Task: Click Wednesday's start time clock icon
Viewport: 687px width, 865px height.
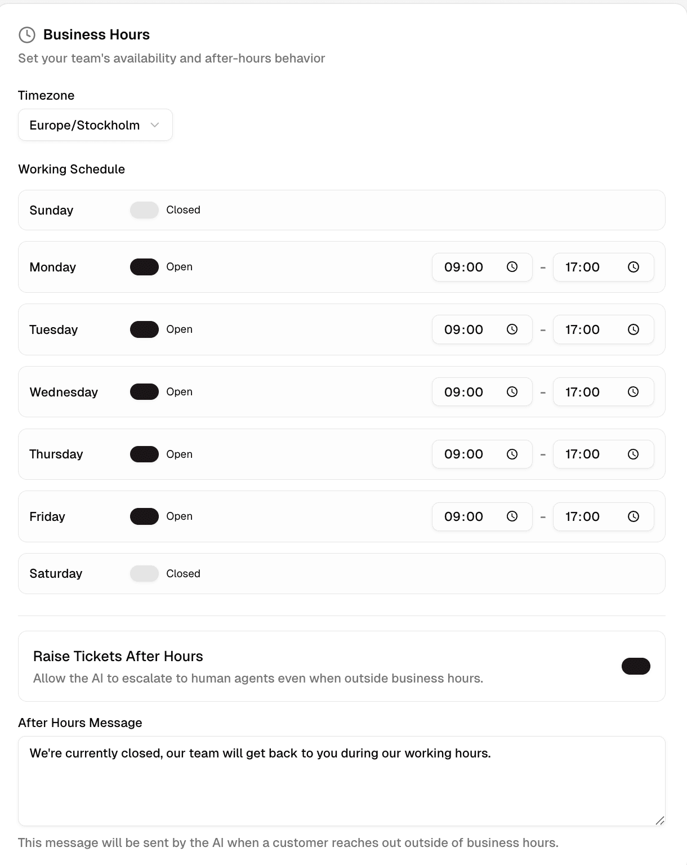Action: 512,391
